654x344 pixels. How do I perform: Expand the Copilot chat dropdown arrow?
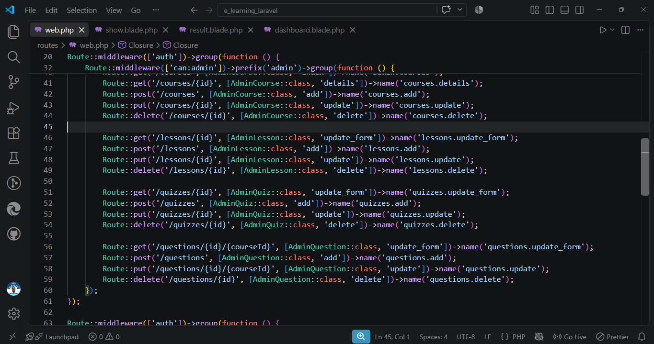tap(460, 10)
